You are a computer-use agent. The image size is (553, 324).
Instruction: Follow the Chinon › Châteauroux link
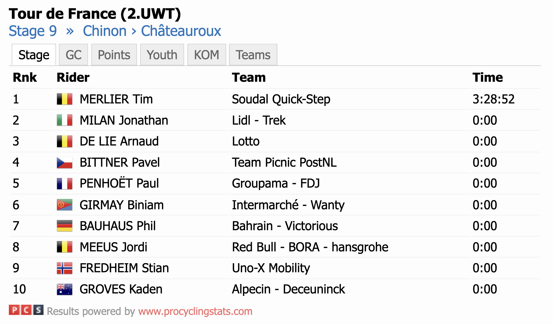(x=152, y=31)
